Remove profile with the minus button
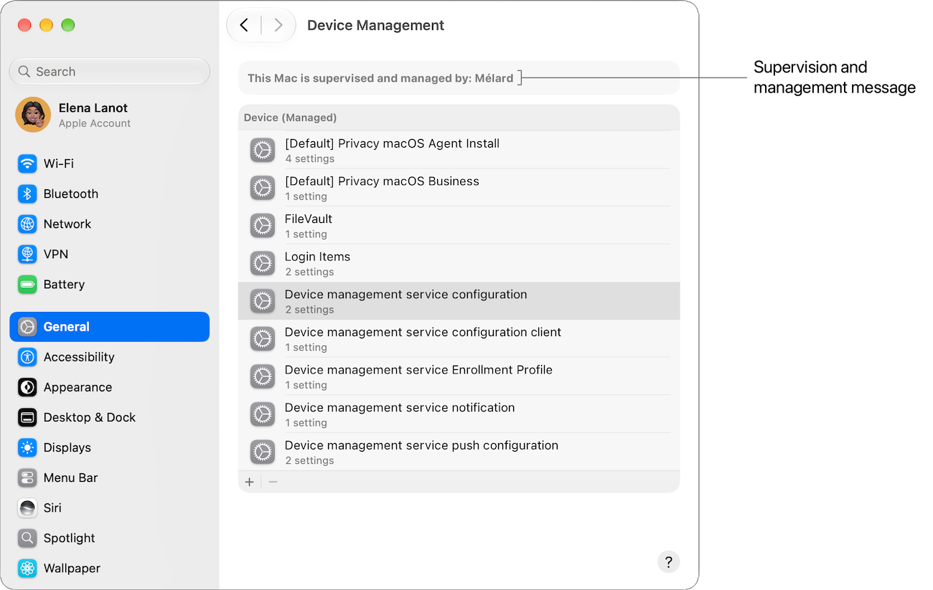This screenshot has width=933, height=590. click(273, 482)
